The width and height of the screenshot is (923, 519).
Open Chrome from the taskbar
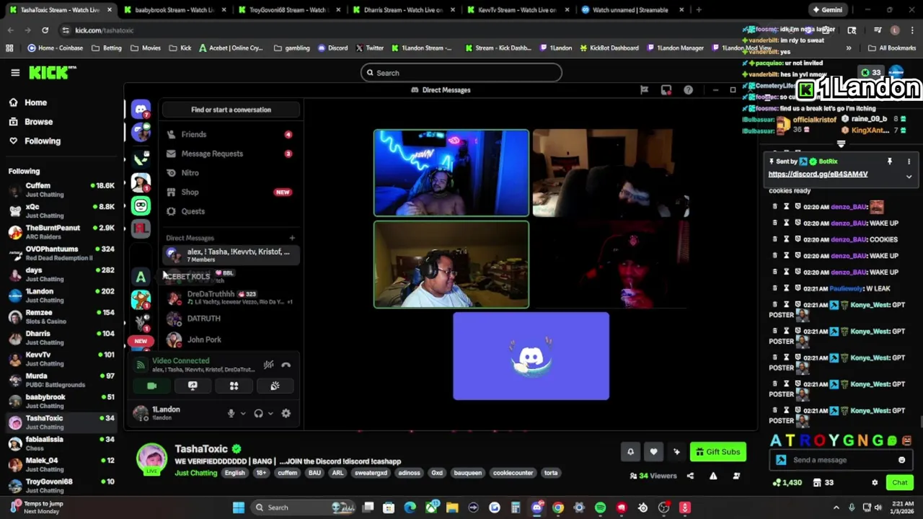[558, 507]
